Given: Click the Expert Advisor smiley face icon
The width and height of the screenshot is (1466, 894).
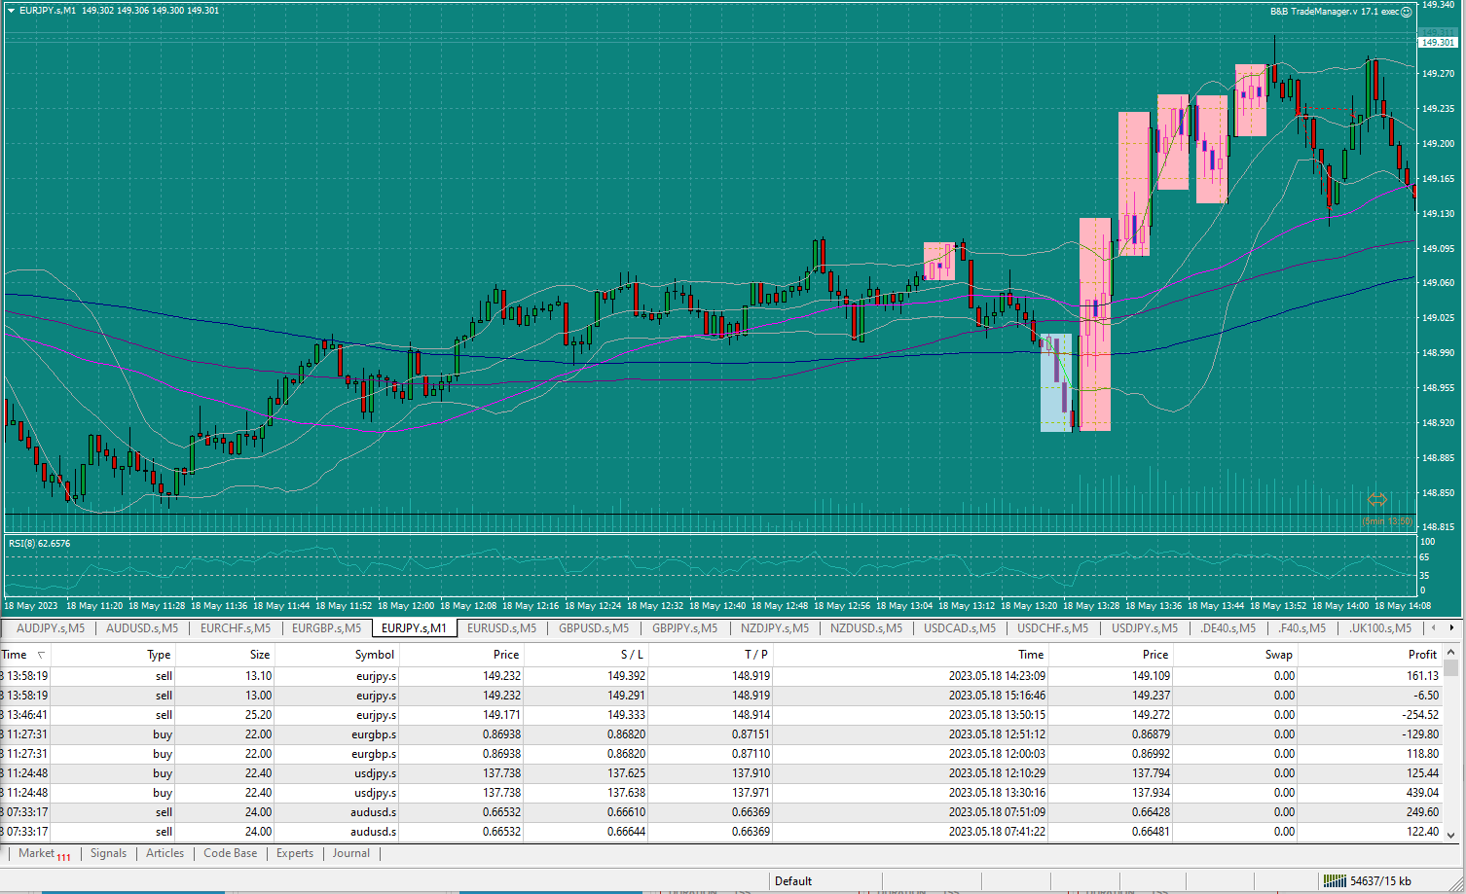Looking at the screenshot, I should pos(1406,12).
